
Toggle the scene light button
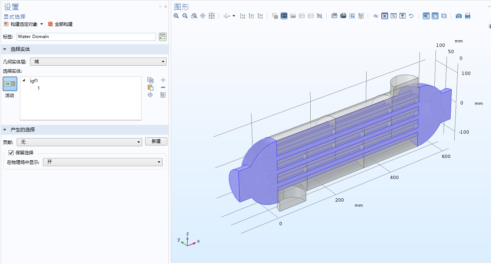(x=426, y=16)
